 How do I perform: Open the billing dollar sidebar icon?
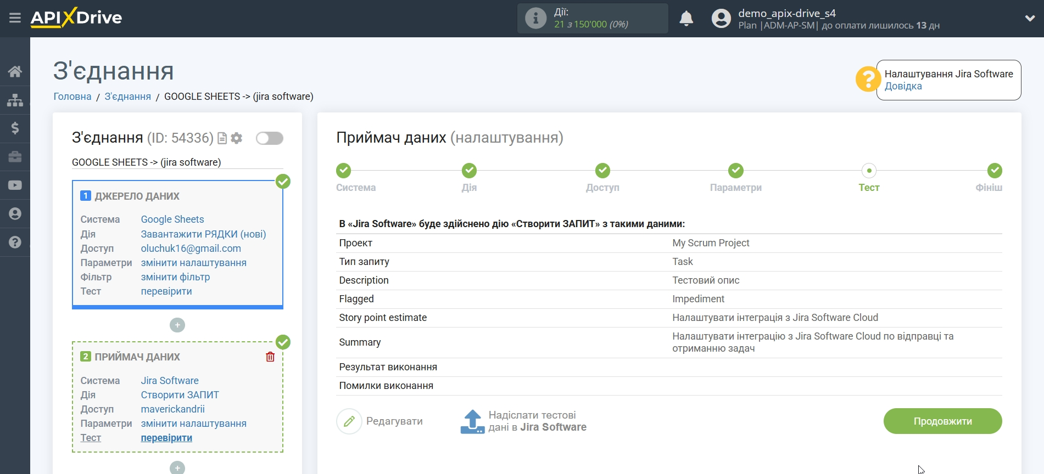click(15, 128)
